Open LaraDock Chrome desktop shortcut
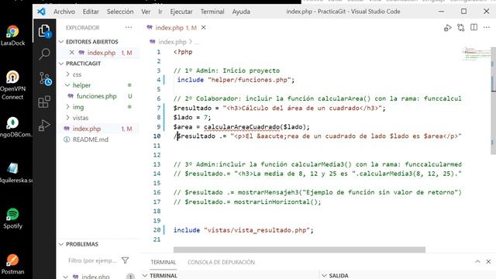This screenshot has height=279, width=496. (x=12, y=36)
